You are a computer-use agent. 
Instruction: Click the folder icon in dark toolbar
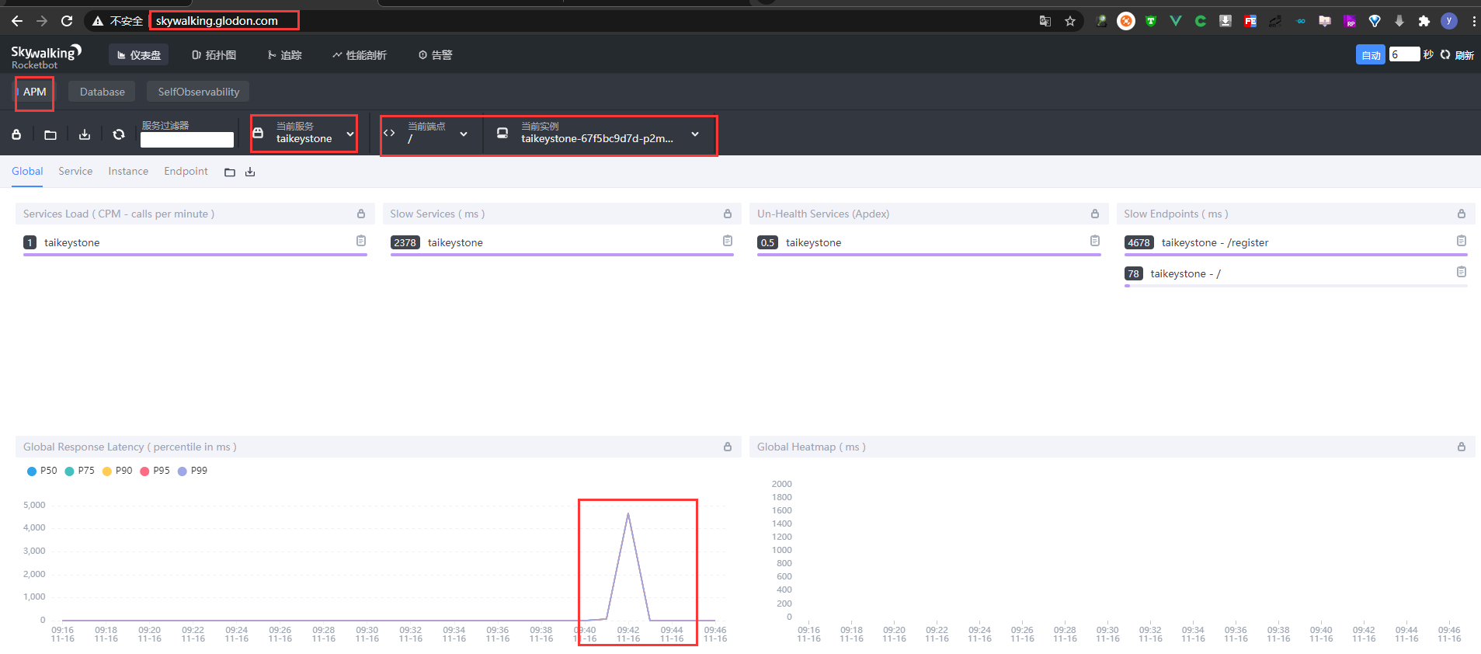pyautogui.click(x=50, y=134)
